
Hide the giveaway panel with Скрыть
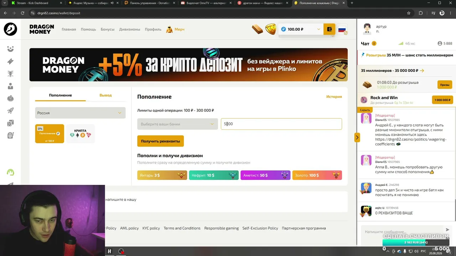pos(365,110)
